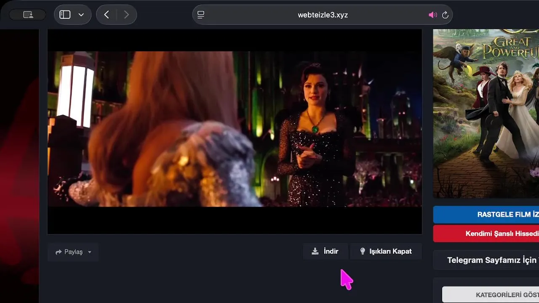
Task: Mute the tab audio speaker icon
Action: tap(432, 15)
